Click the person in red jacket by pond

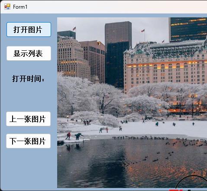tap(68, 136)
